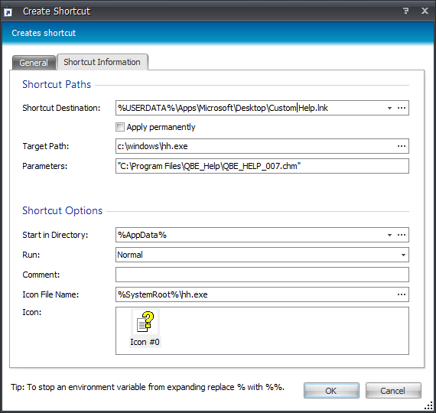The image size is (436, 413).
Task: Select the Shortcut Information tab
Action: pyautogui.click(x=102, y=62)
